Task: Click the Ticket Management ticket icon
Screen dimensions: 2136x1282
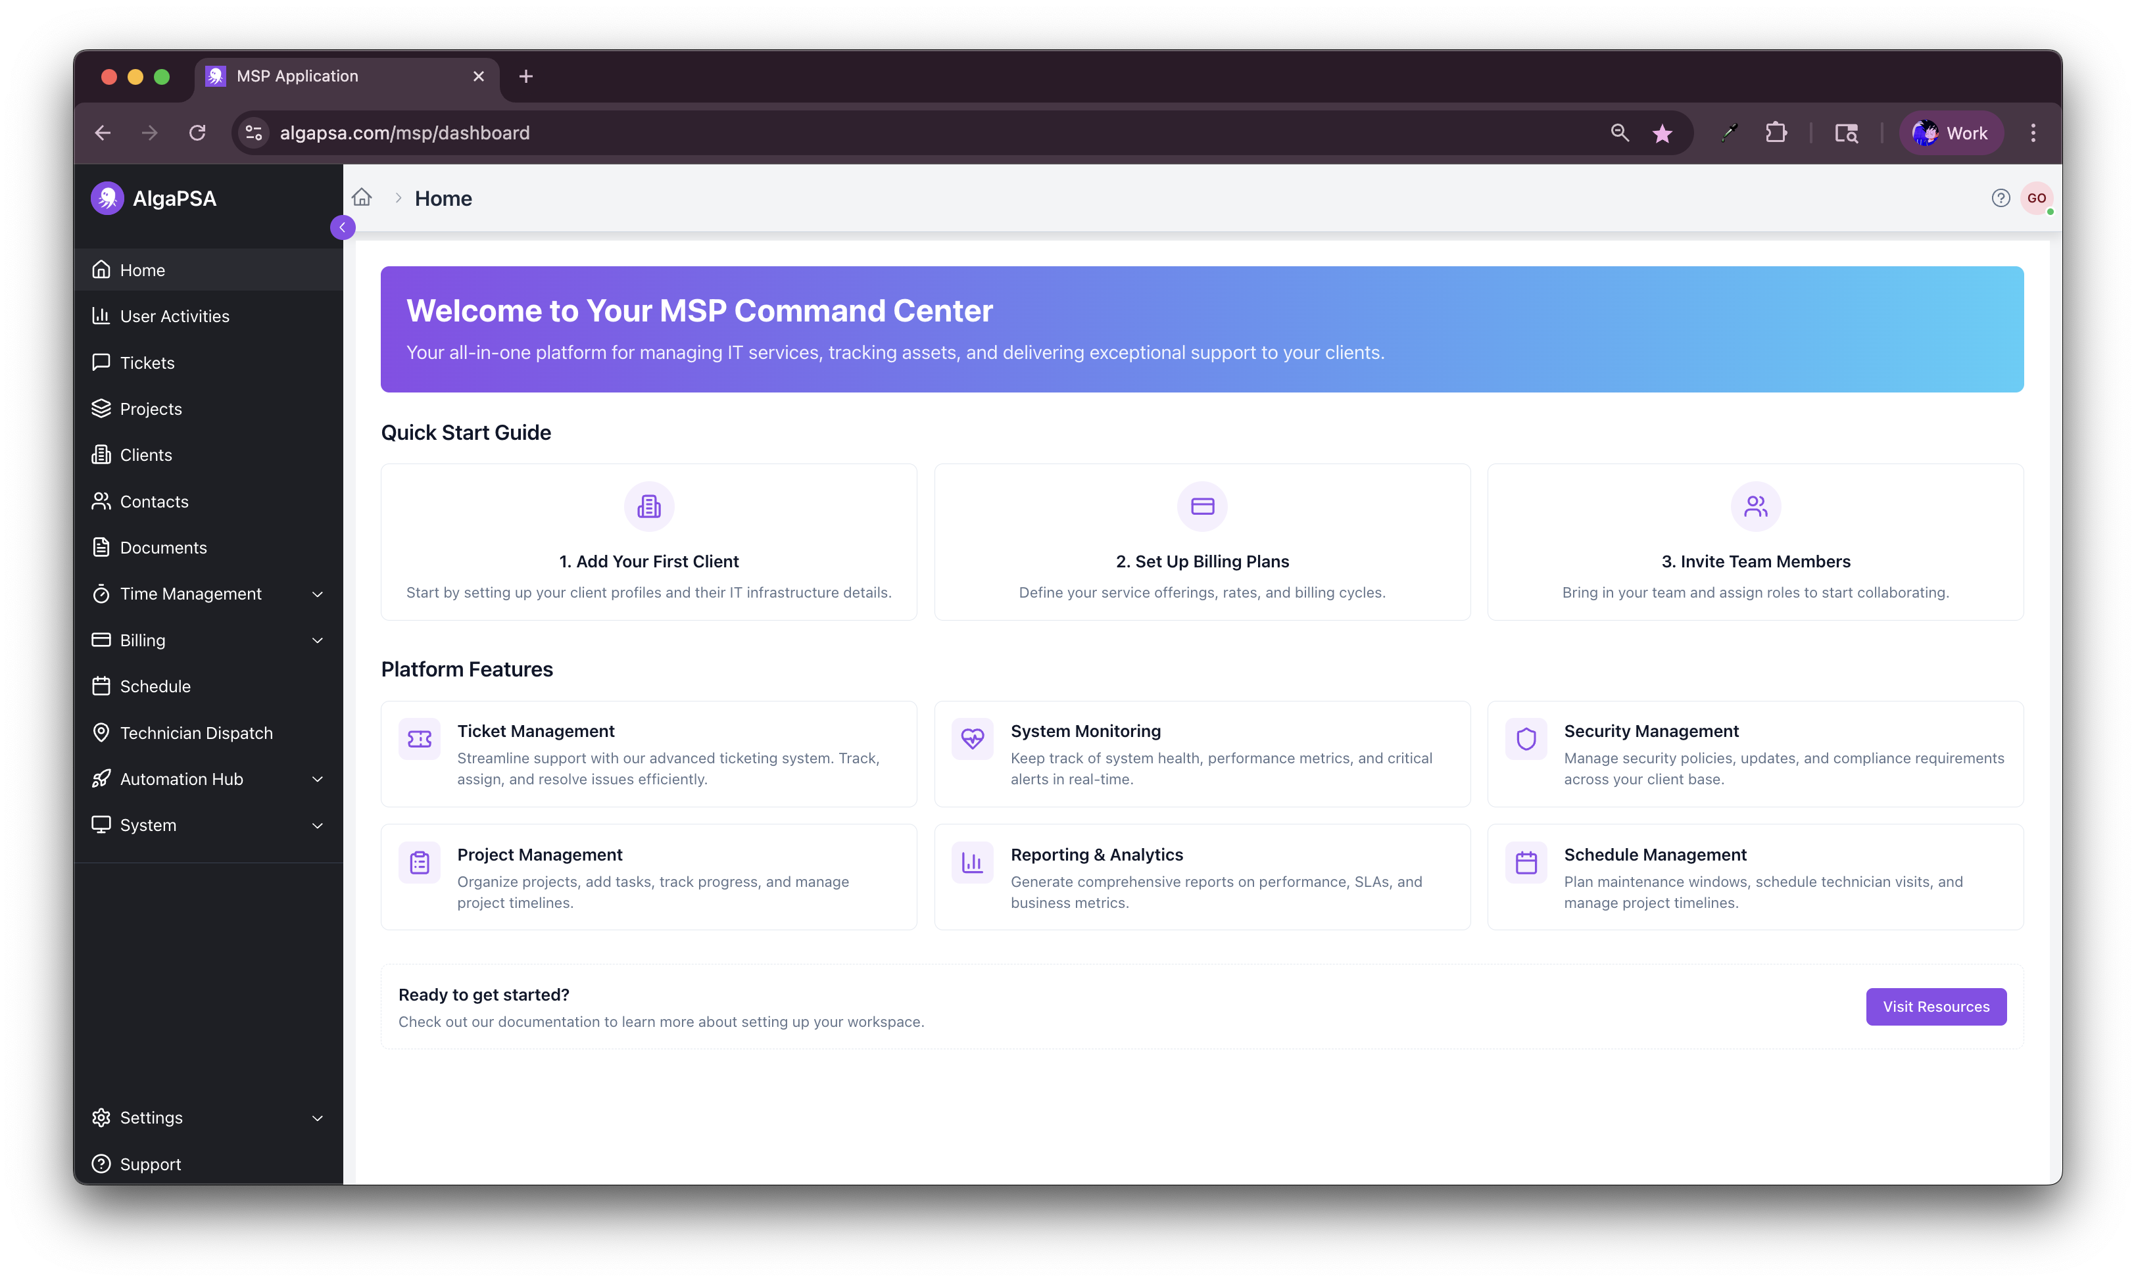Action: point(419,740)
